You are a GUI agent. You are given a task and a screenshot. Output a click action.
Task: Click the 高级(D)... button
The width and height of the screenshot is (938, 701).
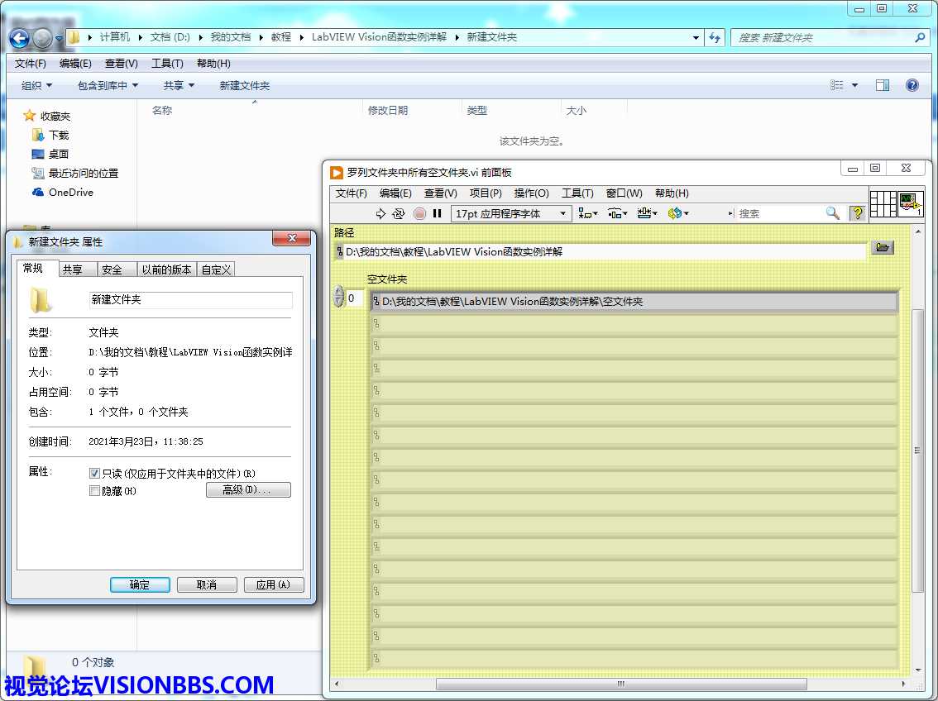click(x=248, y=490)
